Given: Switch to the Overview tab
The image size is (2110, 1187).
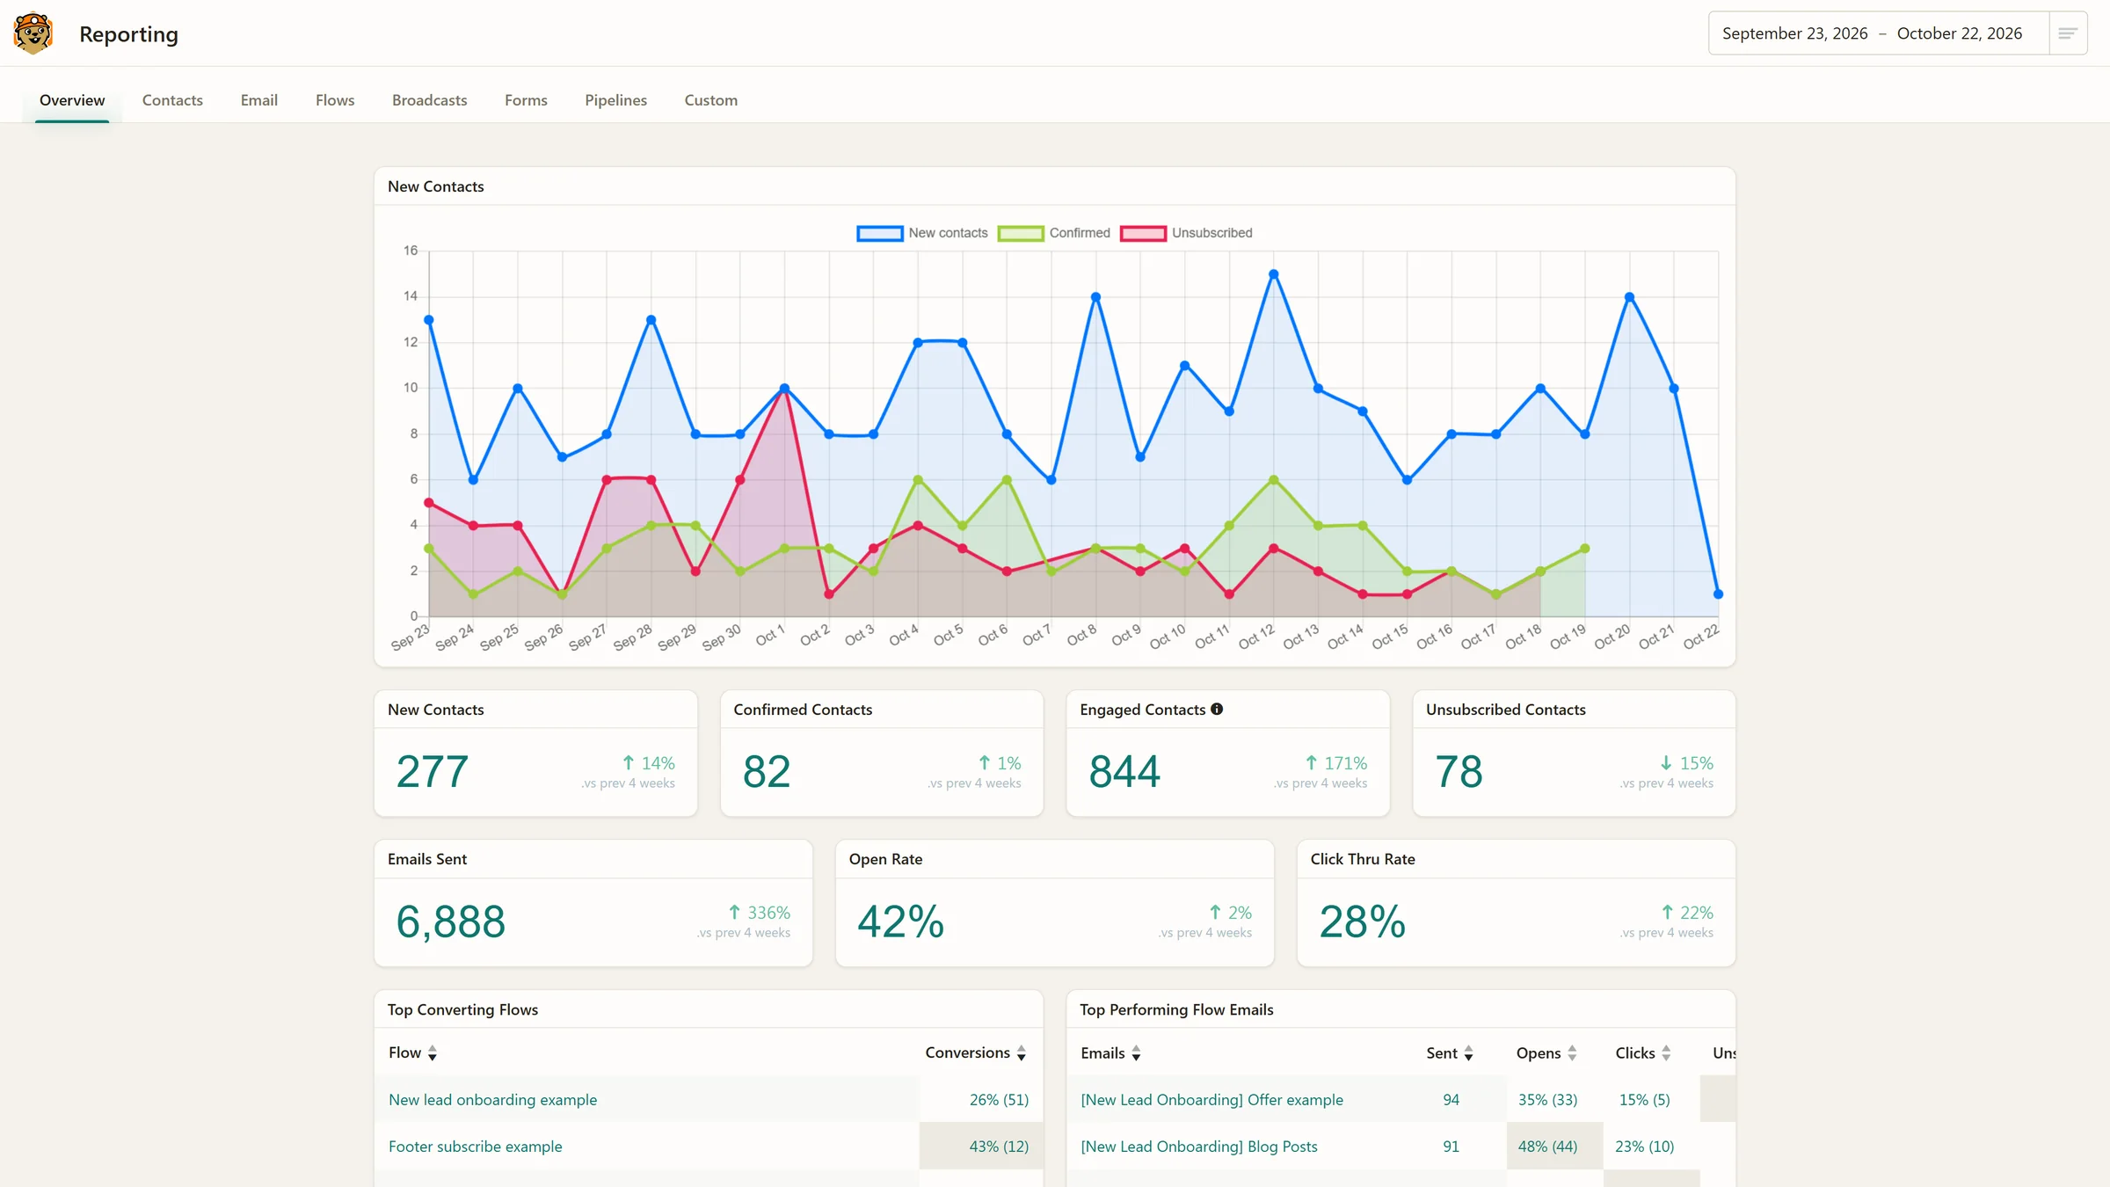Looking at the screenshot, I should [x=72, y=100].
